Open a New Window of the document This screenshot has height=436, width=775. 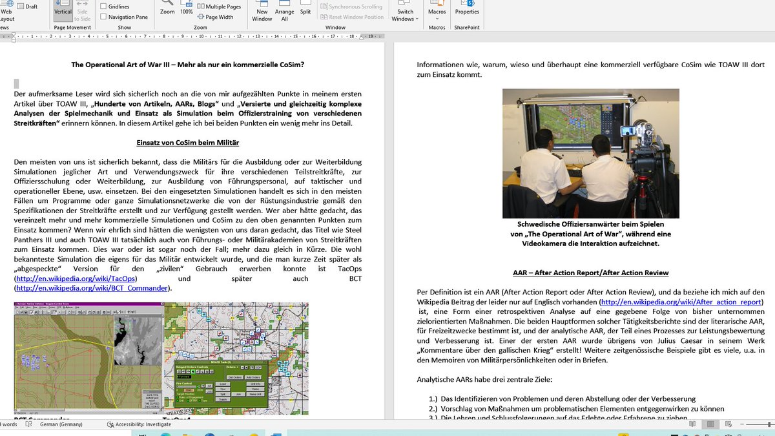tap(262, 12)
